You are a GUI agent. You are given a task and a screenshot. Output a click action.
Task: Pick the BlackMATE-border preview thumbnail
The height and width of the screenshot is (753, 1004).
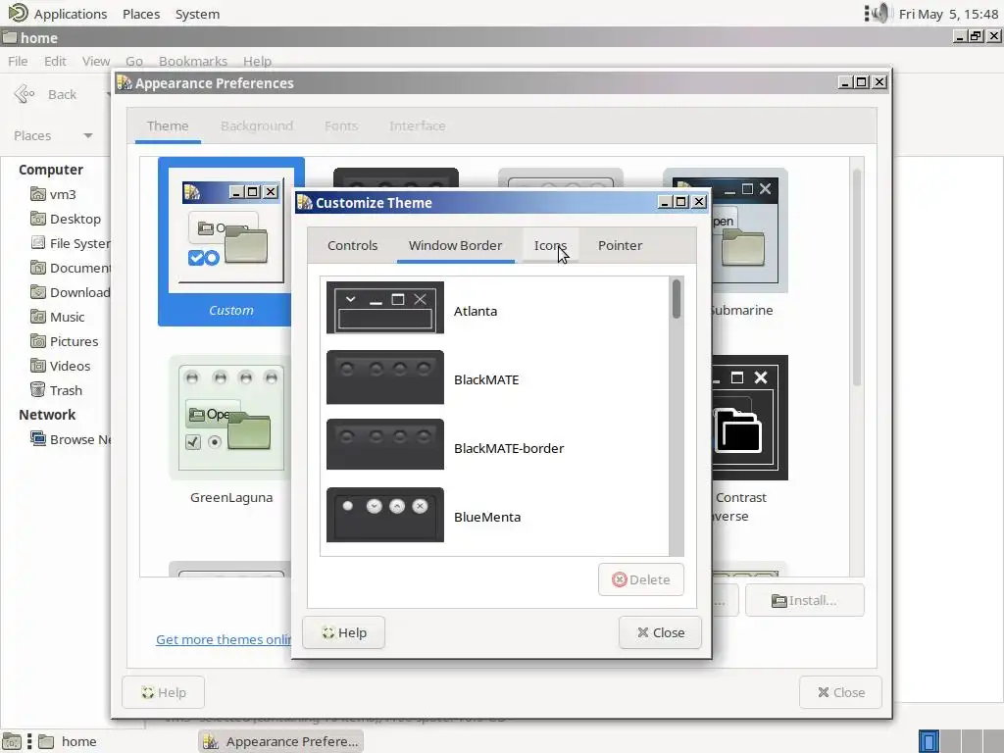384,444
